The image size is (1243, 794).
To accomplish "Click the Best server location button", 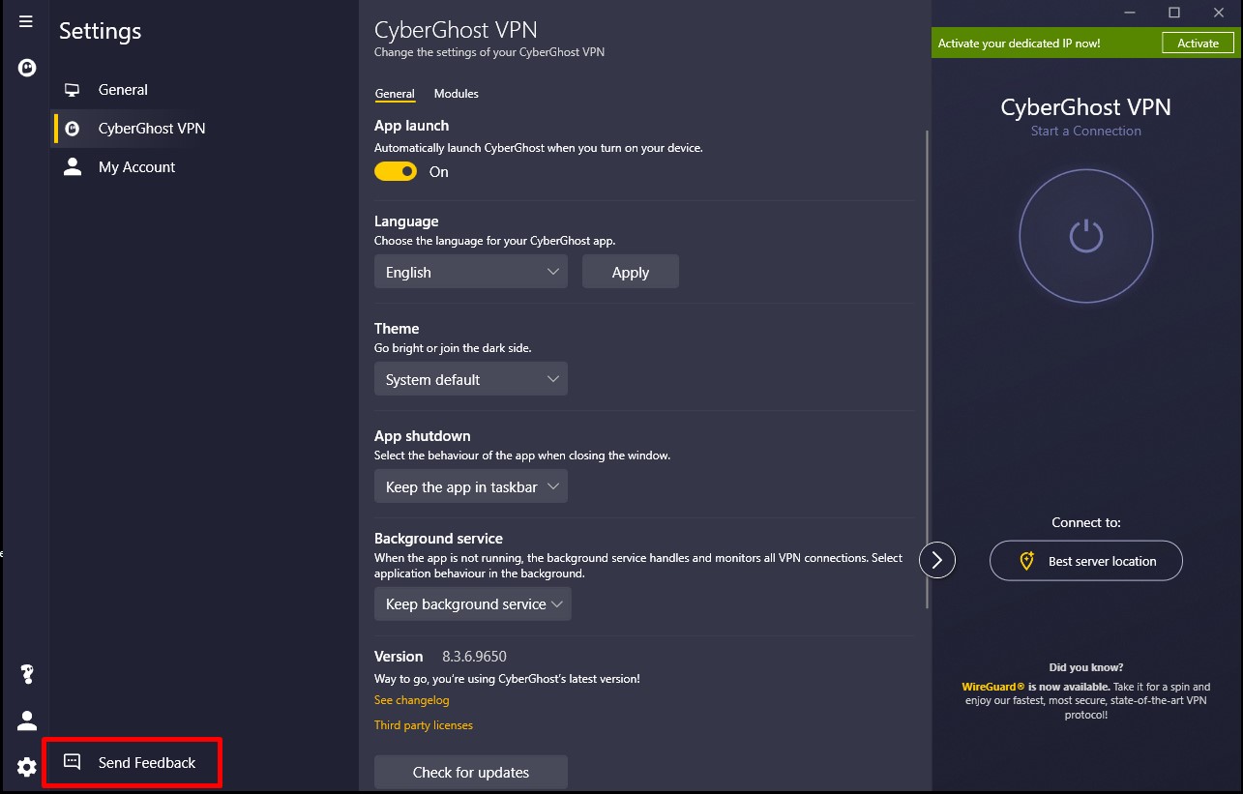I will tap(1086, 561).
